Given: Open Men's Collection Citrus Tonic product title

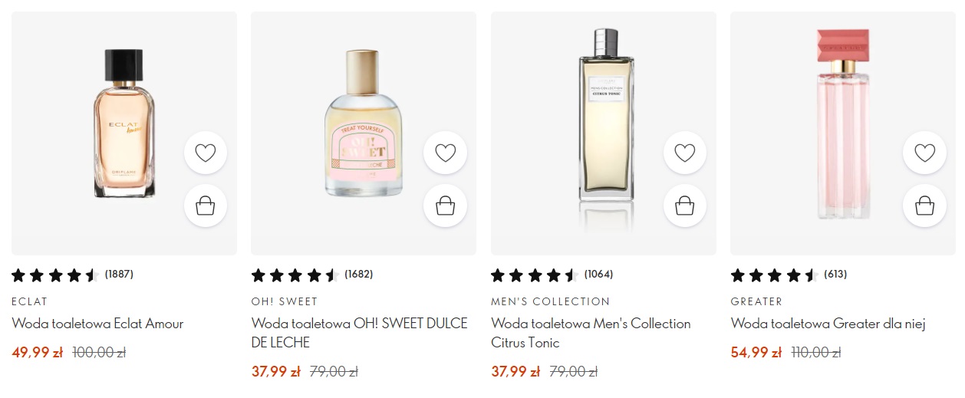Looking at the screenshot, I should 591,333.
